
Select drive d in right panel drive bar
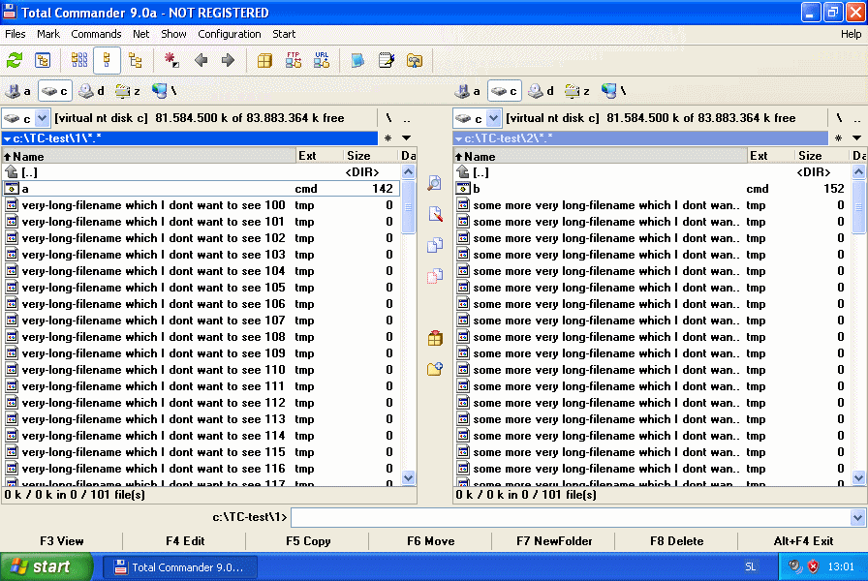(x=541, y=91)
